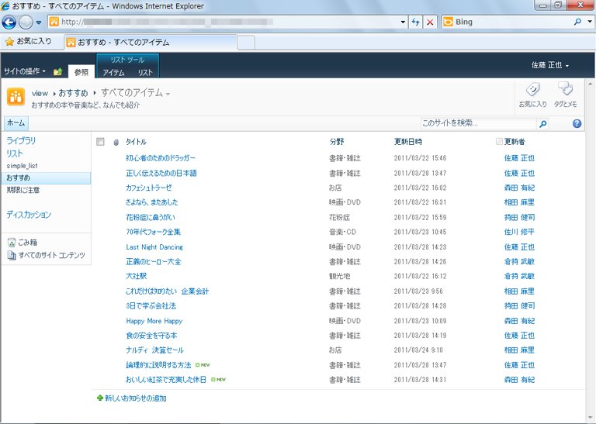Open item カフェシュトラーゼ
The image size is (596, 424).
[x=149, y=188]
